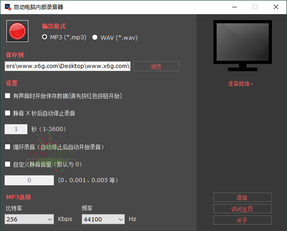The width and height of the screenshot is (287, 231).
Task: Click 访问主页 to visit homepage
Action: pos(242,209)
